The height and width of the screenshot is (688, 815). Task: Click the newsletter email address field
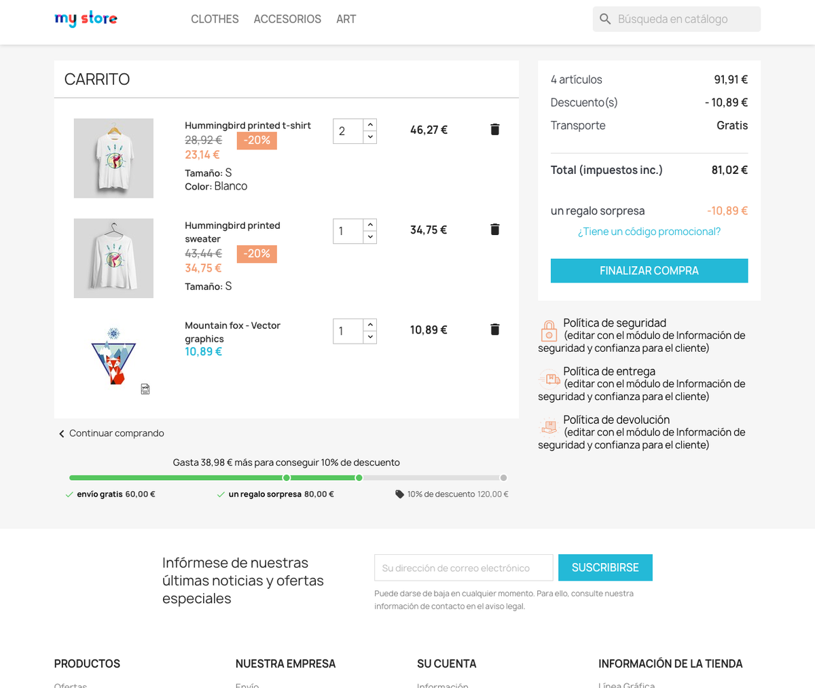click(464, 568)
